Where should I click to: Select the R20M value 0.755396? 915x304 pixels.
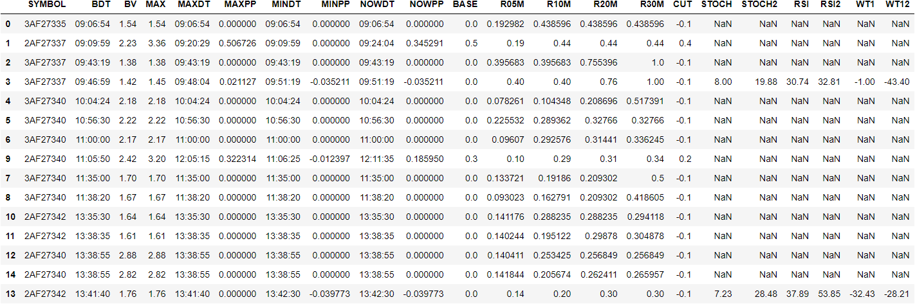point(599,62)
